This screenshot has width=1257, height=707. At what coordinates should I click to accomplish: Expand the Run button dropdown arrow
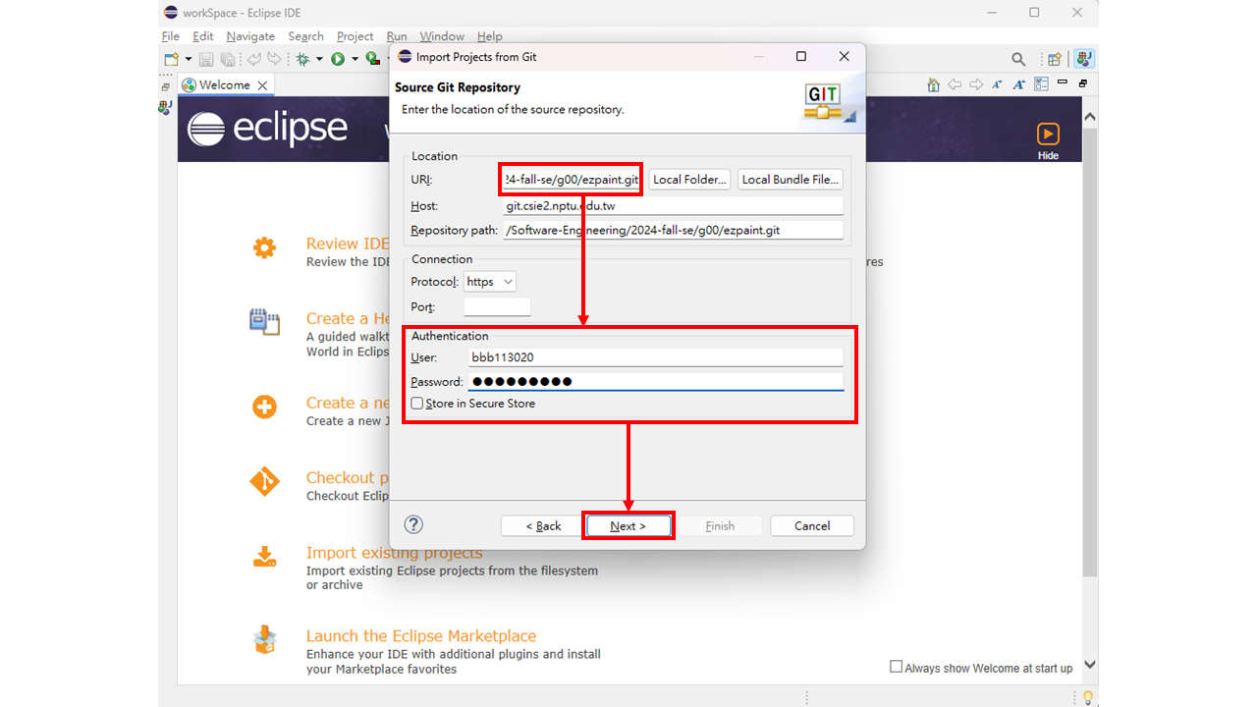tap(355, 59)
